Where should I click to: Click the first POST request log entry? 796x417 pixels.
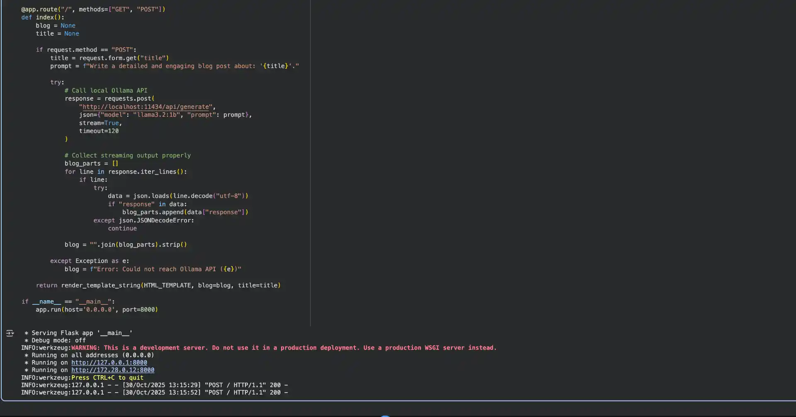(155, 385)
